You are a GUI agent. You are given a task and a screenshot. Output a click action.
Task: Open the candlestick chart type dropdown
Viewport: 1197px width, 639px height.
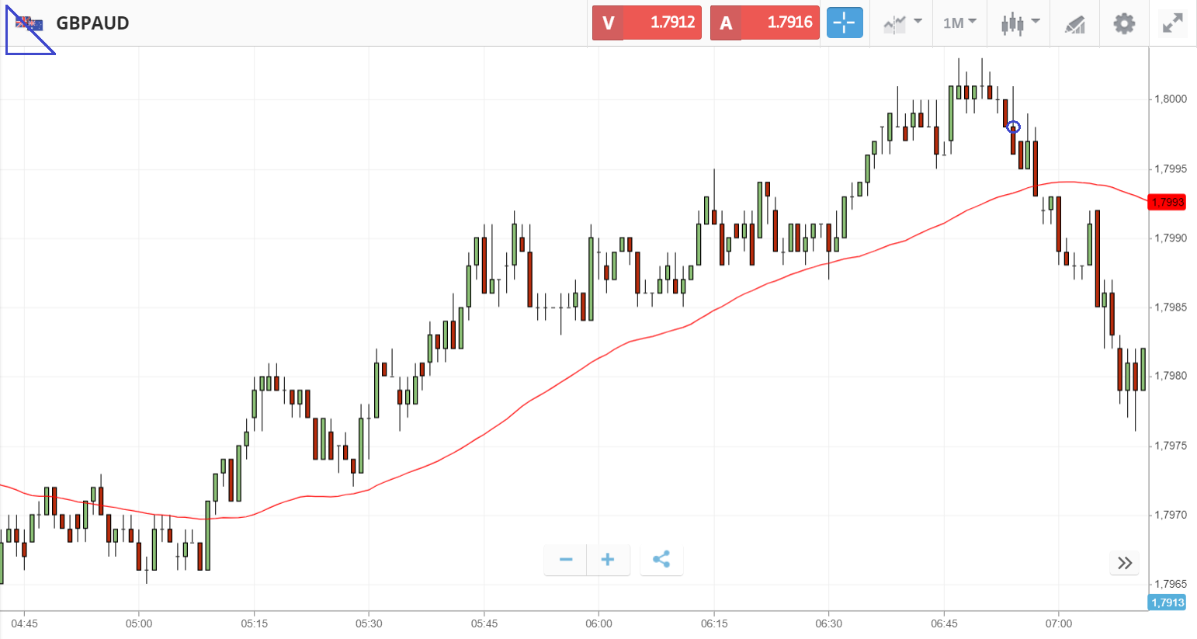pyautogui.click(x=1019, y=23)
